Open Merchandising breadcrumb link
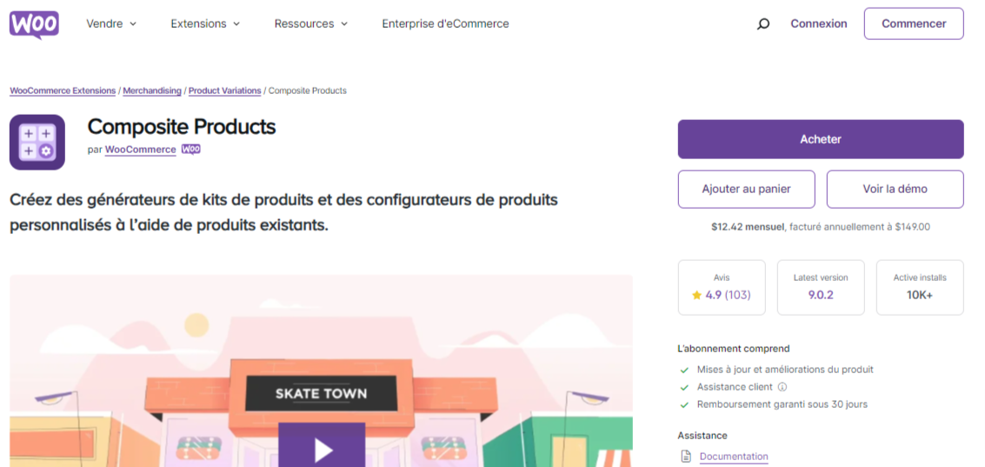Image resolution: width=985 pixels, height=467 pixels. click(152, 91)
